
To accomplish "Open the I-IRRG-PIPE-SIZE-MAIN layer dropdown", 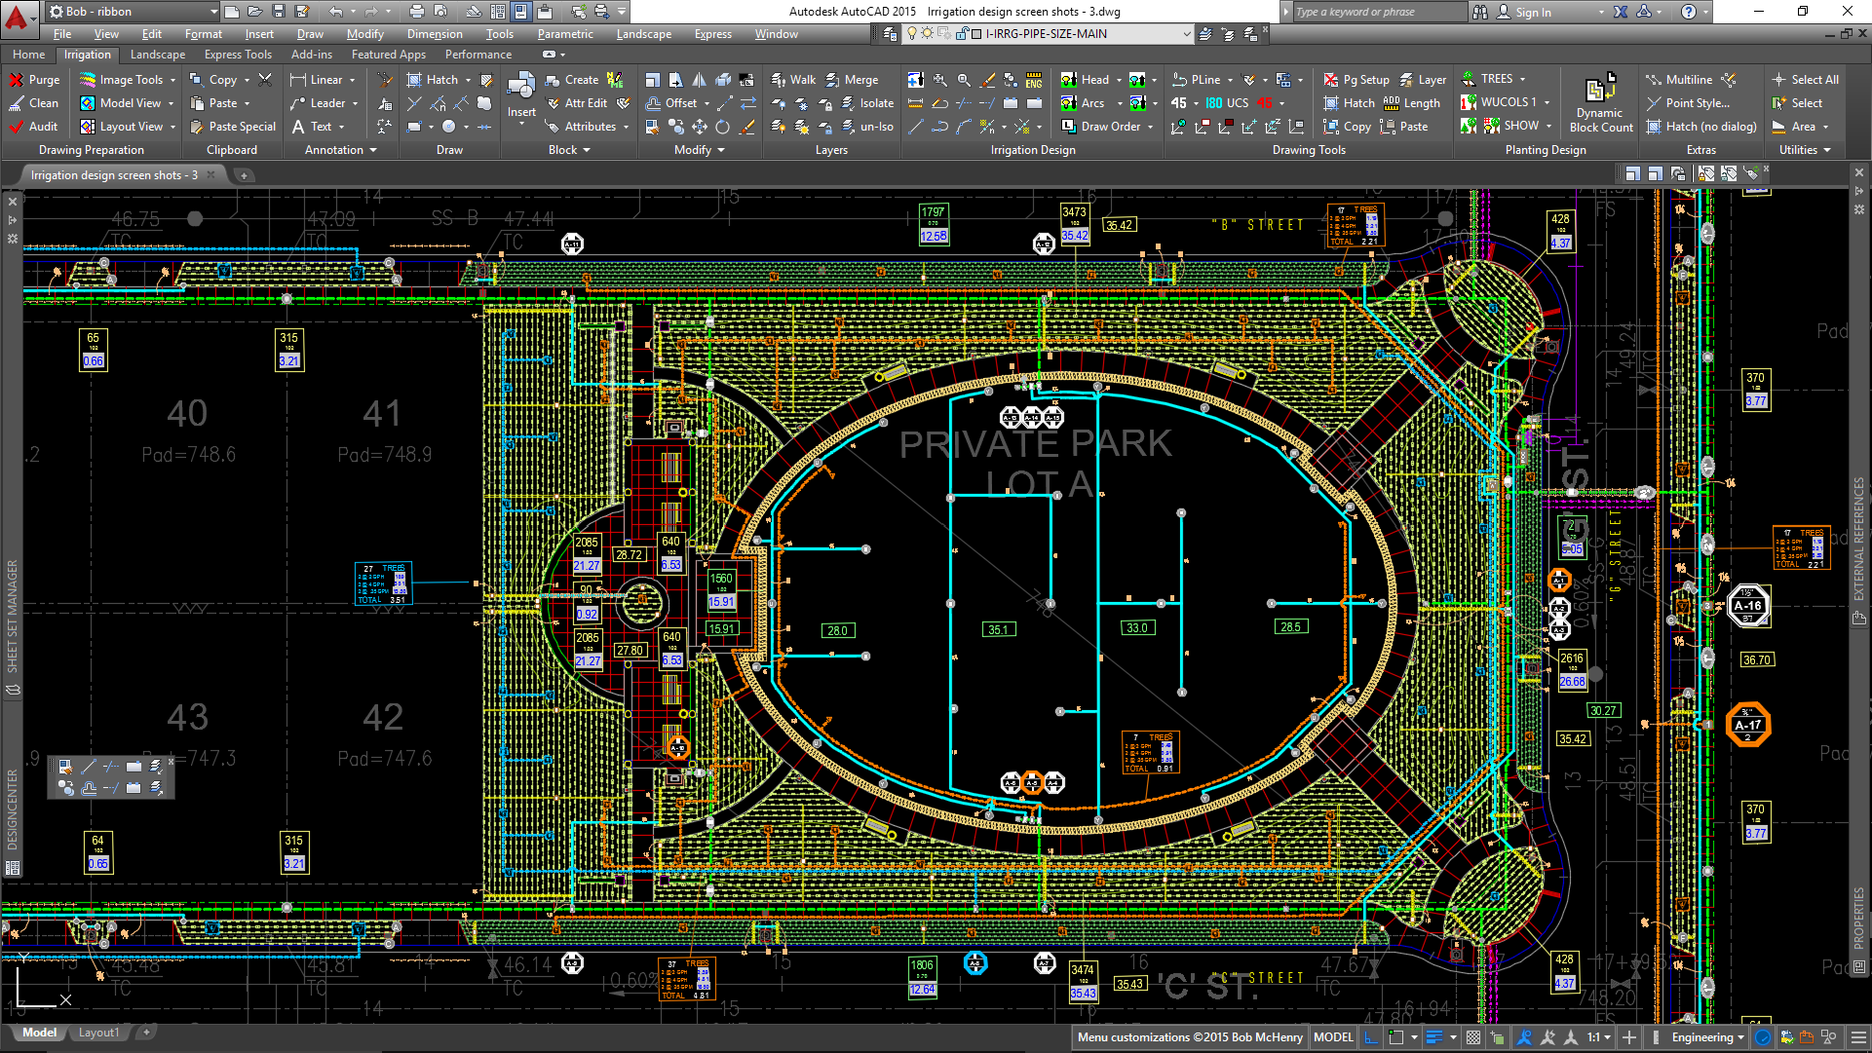I will [1187, 34].
